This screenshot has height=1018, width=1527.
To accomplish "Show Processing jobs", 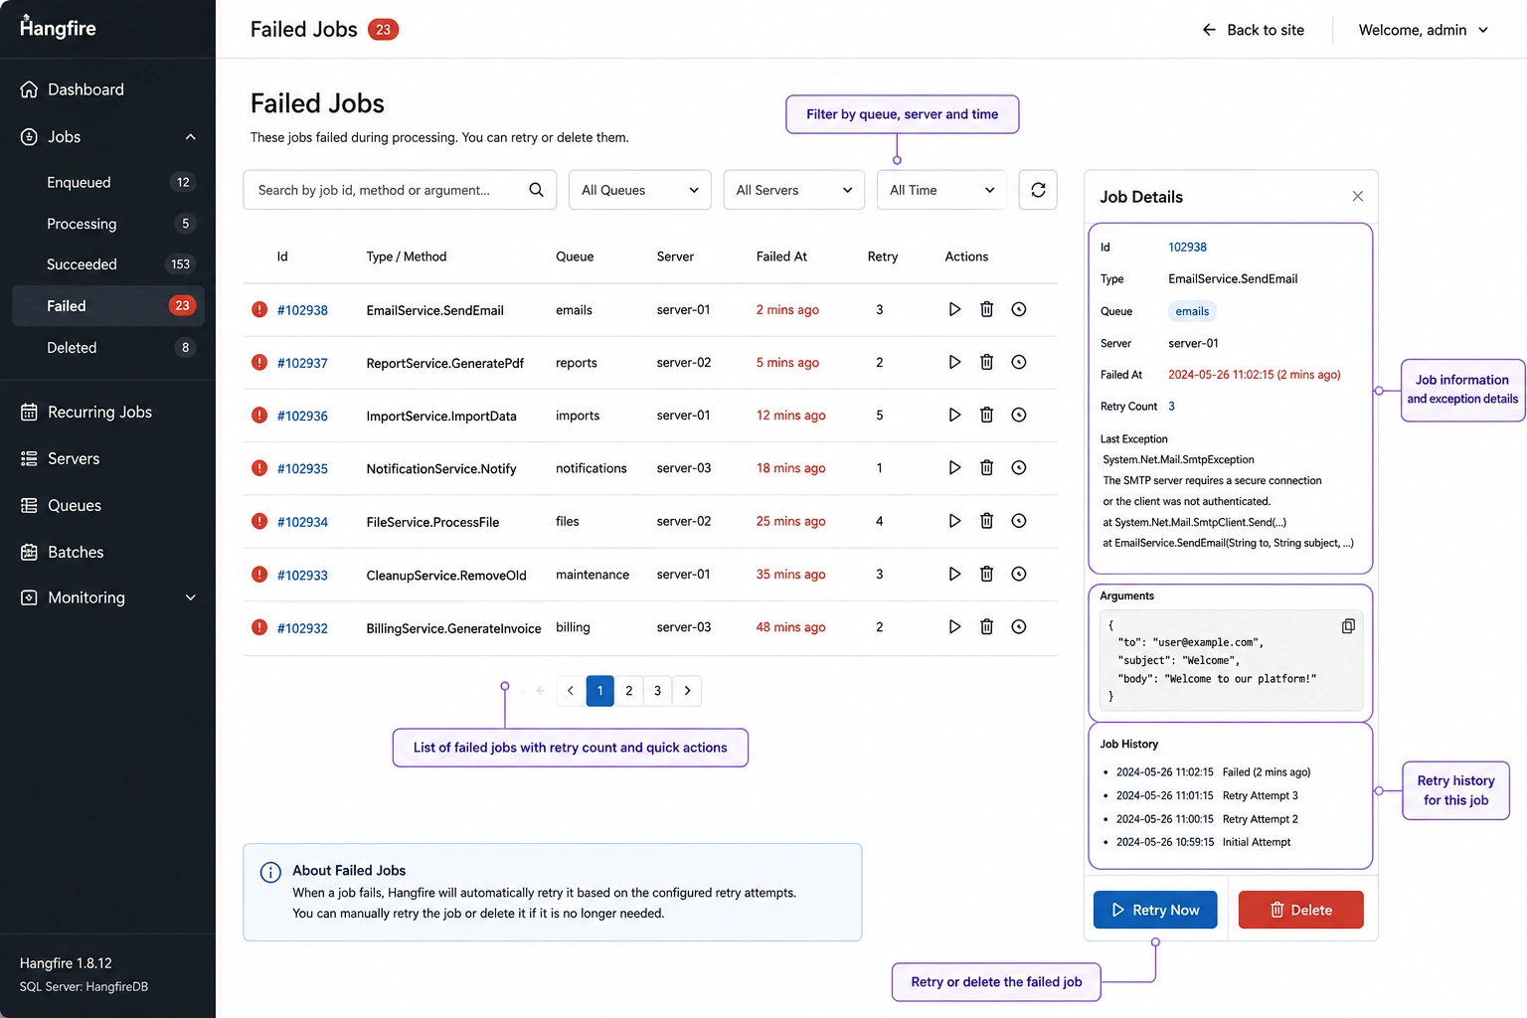I will 107,224.
